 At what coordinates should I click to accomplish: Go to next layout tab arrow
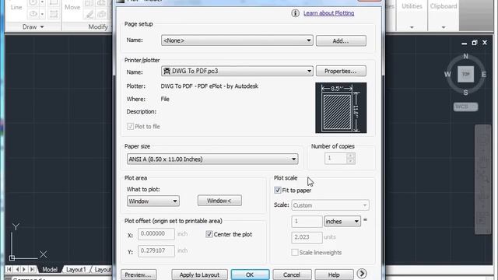click(x=24, y=270)
